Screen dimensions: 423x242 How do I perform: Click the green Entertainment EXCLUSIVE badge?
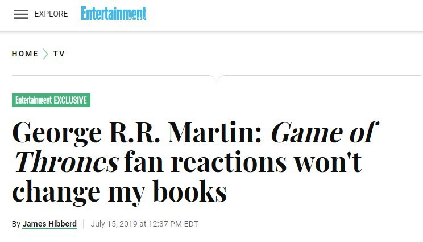[51, 100]
